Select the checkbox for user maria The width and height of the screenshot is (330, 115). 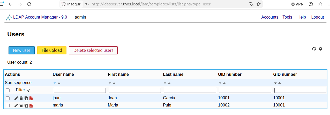[x=8, y=105]
